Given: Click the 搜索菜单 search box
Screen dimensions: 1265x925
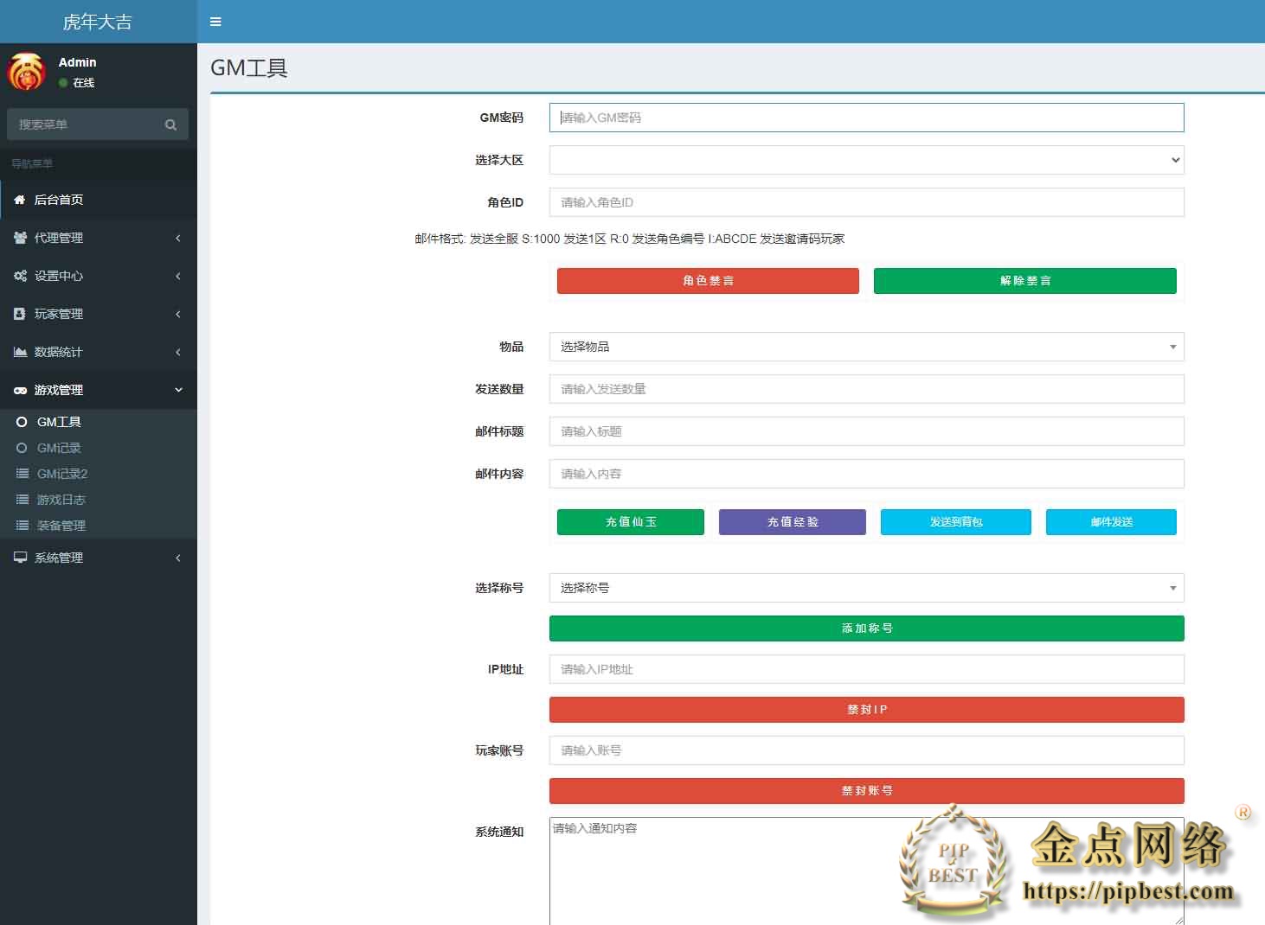Looking at the screenshot, I should [x=83, y=124].
